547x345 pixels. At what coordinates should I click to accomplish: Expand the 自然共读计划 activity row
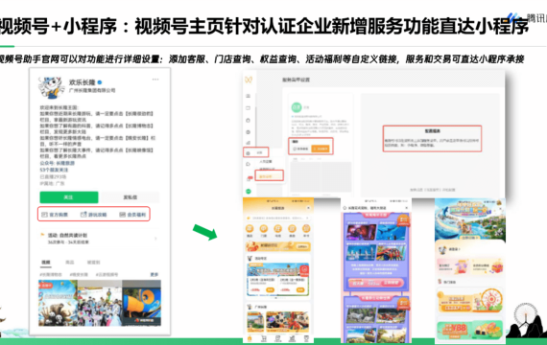pos(99,239)
